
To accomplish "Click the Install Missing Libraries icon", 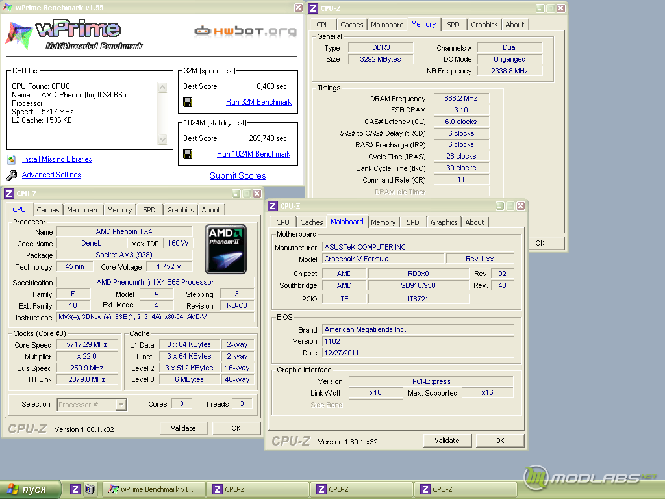I will click(x=12, y=160).
